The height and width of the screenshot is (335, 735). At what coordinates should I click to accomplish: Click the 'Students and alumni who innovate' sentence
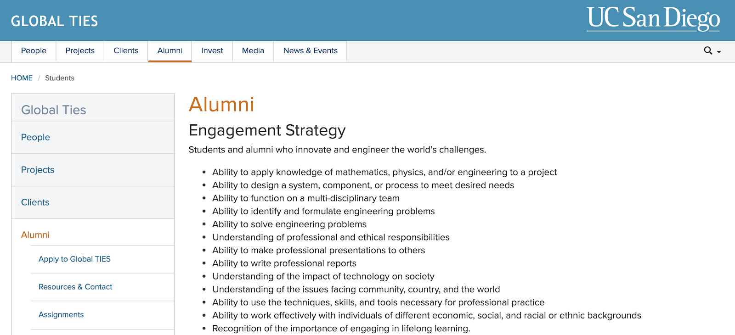[337, 150]
